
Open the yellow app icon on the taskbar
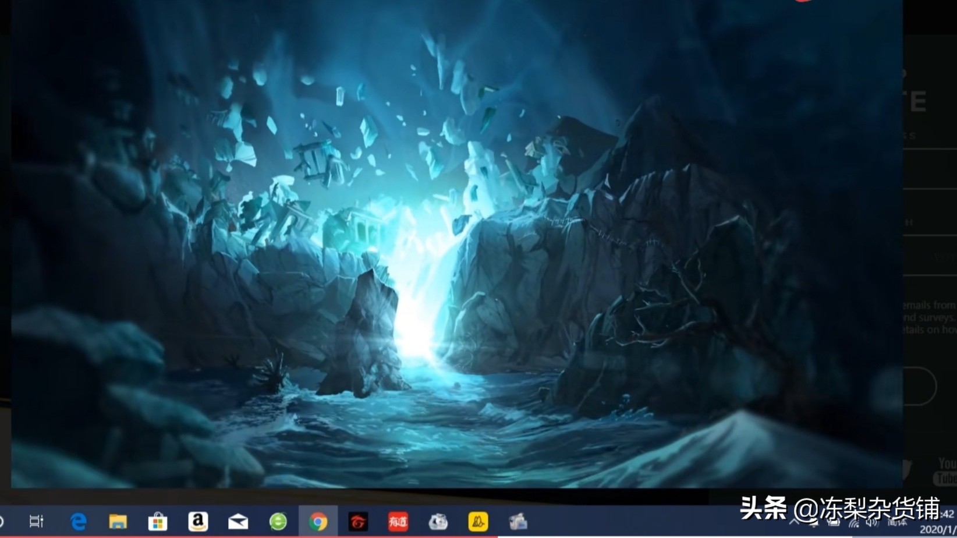[478, 521]
